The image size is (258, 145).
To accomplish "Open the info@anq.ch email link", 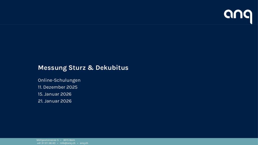I will tap(68, 143).
